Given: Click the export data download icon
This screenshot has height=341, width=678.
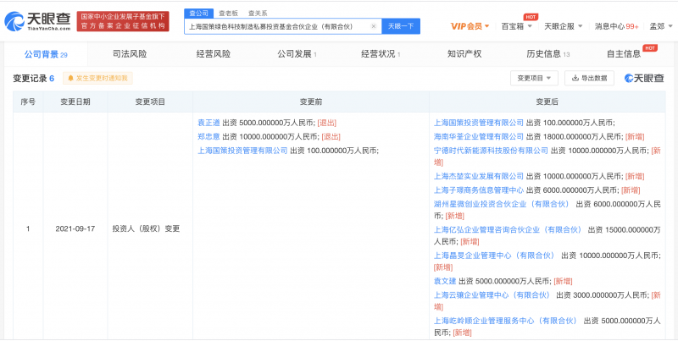Looking at the screenshot, I should (x=575, y=78).
